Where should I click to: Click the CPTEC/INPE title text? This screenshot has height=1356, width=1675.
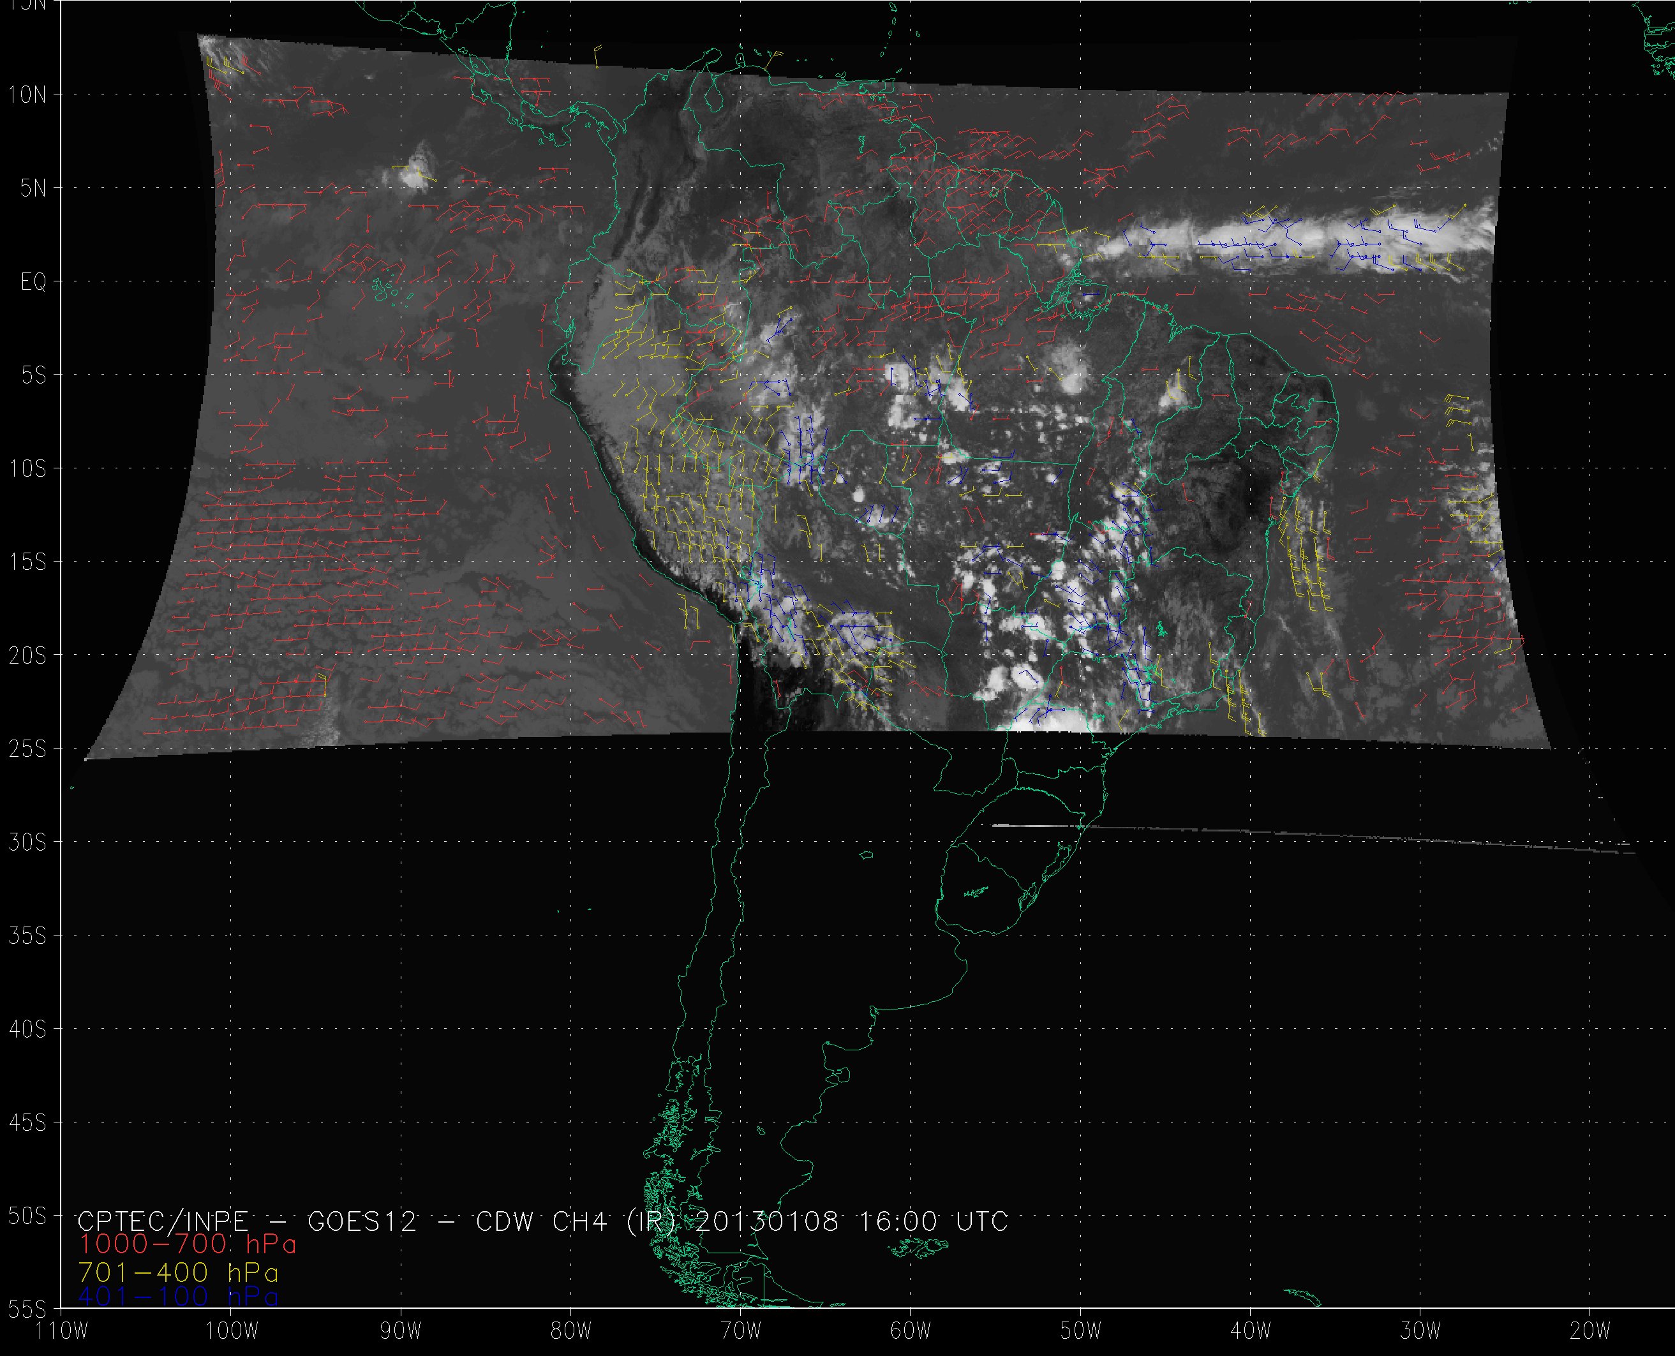coord(163,1221)
